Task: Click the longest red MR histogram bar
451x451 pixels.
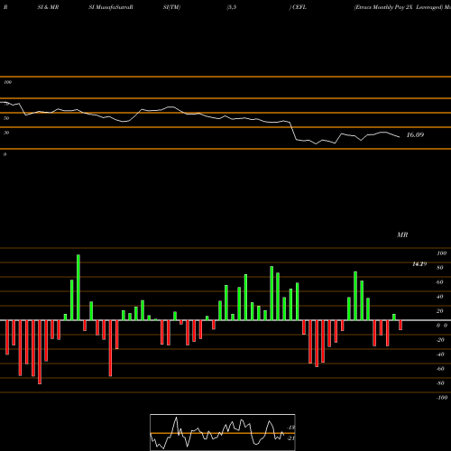Action: click(40, 352)
